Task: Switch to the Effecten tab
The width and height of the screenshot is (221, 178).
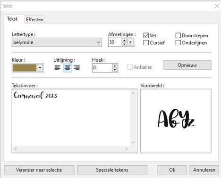Action: (34, 19)
